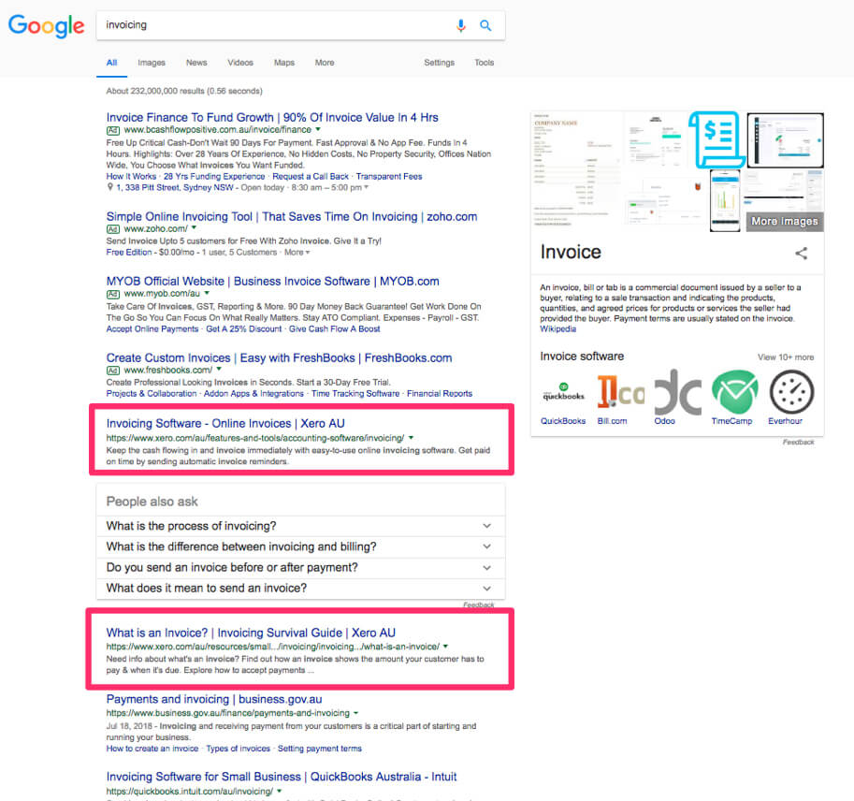Open dropdown arrow next to www.zoho.com URL

[194, 227]
